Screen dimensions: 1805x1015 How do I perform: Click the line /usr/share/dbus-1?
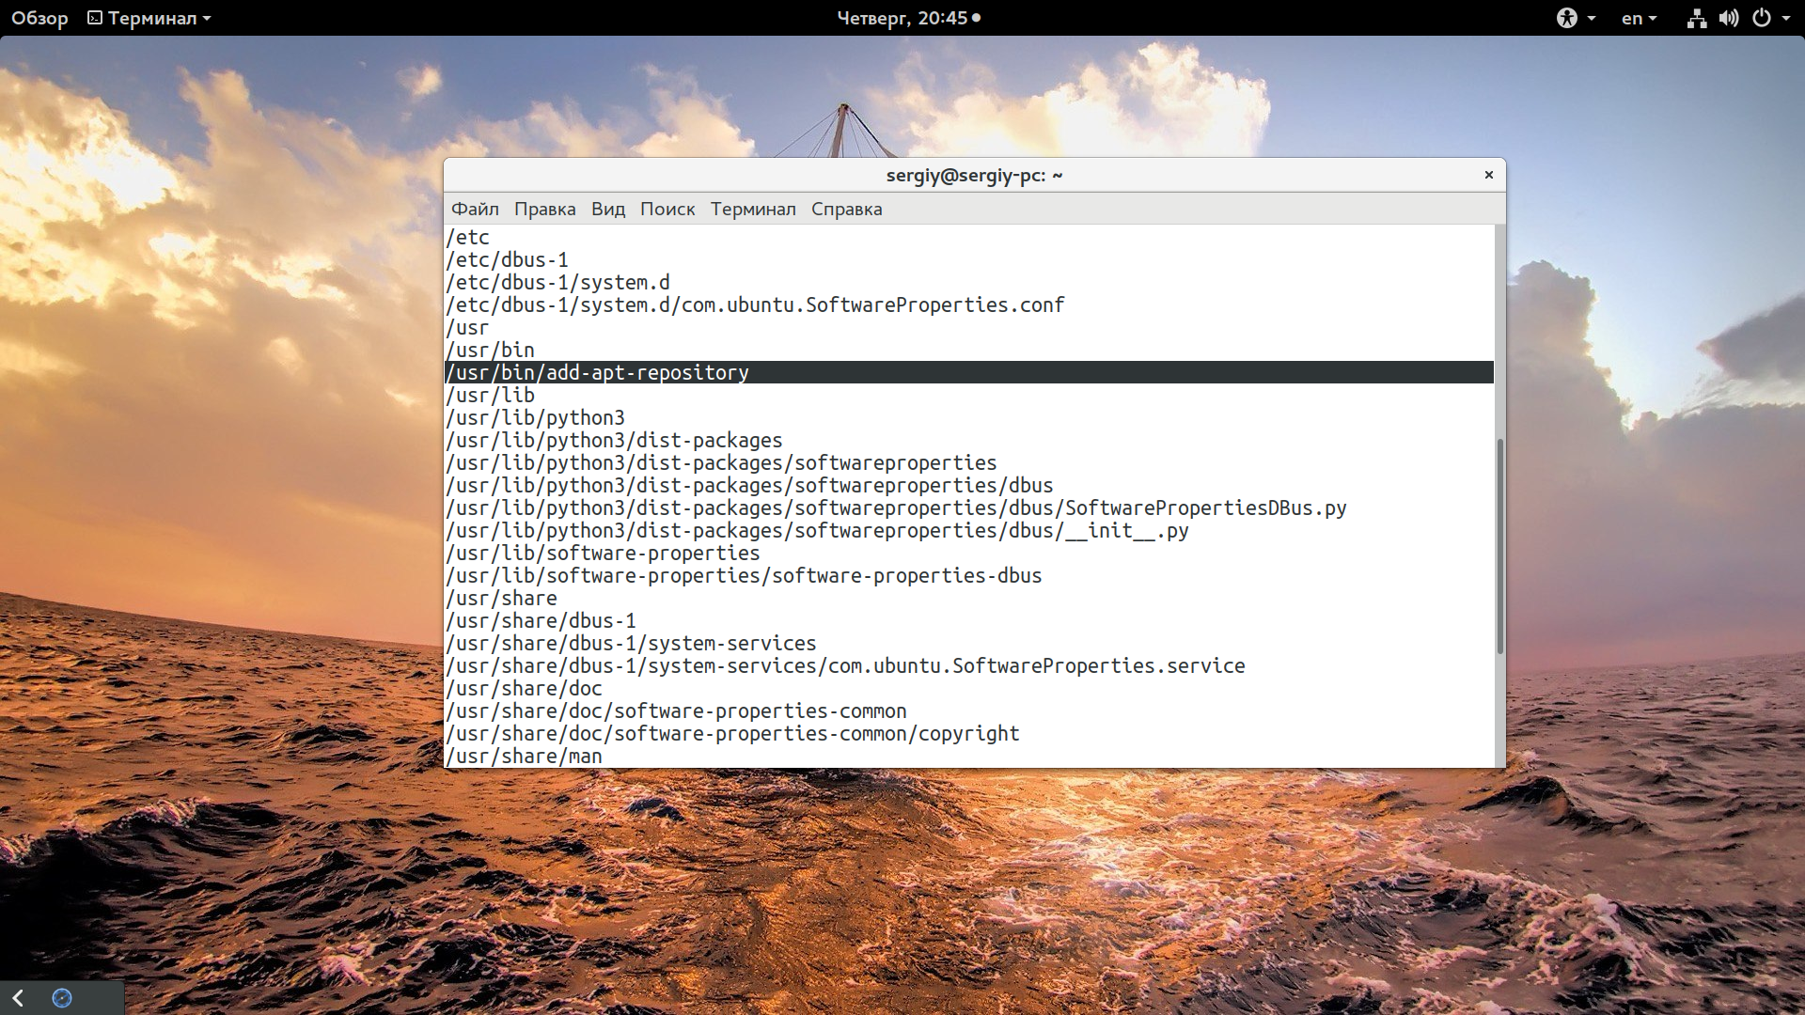point(541,620)
